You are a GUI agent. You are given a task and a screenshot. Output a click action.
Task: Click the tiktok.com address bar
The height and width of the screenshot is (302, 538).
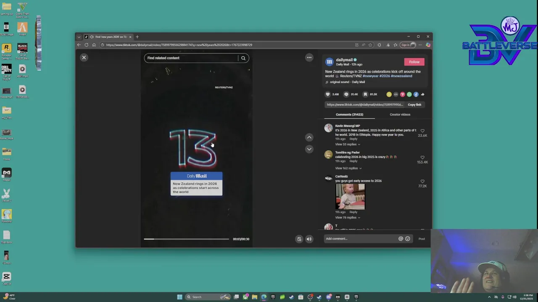[x=227, y=45]
